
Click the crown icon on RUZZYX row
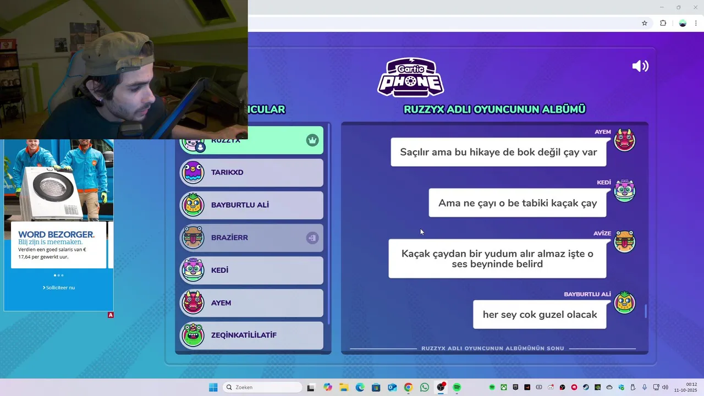click(x=312, y=140)
